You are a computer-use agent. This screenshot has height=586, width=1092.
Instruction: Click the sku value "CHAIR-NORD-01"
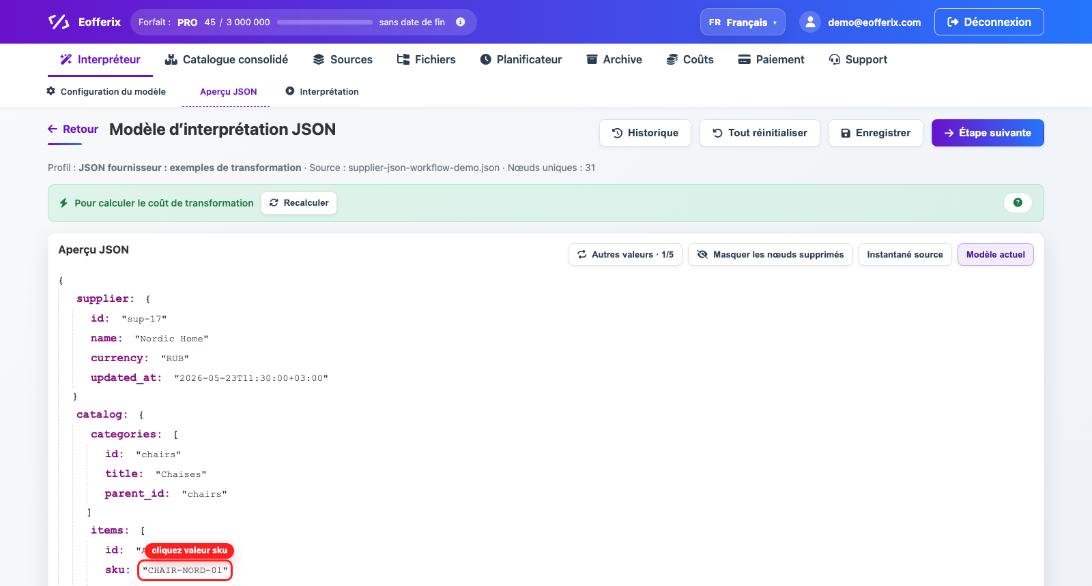click(x=185, y=570)
